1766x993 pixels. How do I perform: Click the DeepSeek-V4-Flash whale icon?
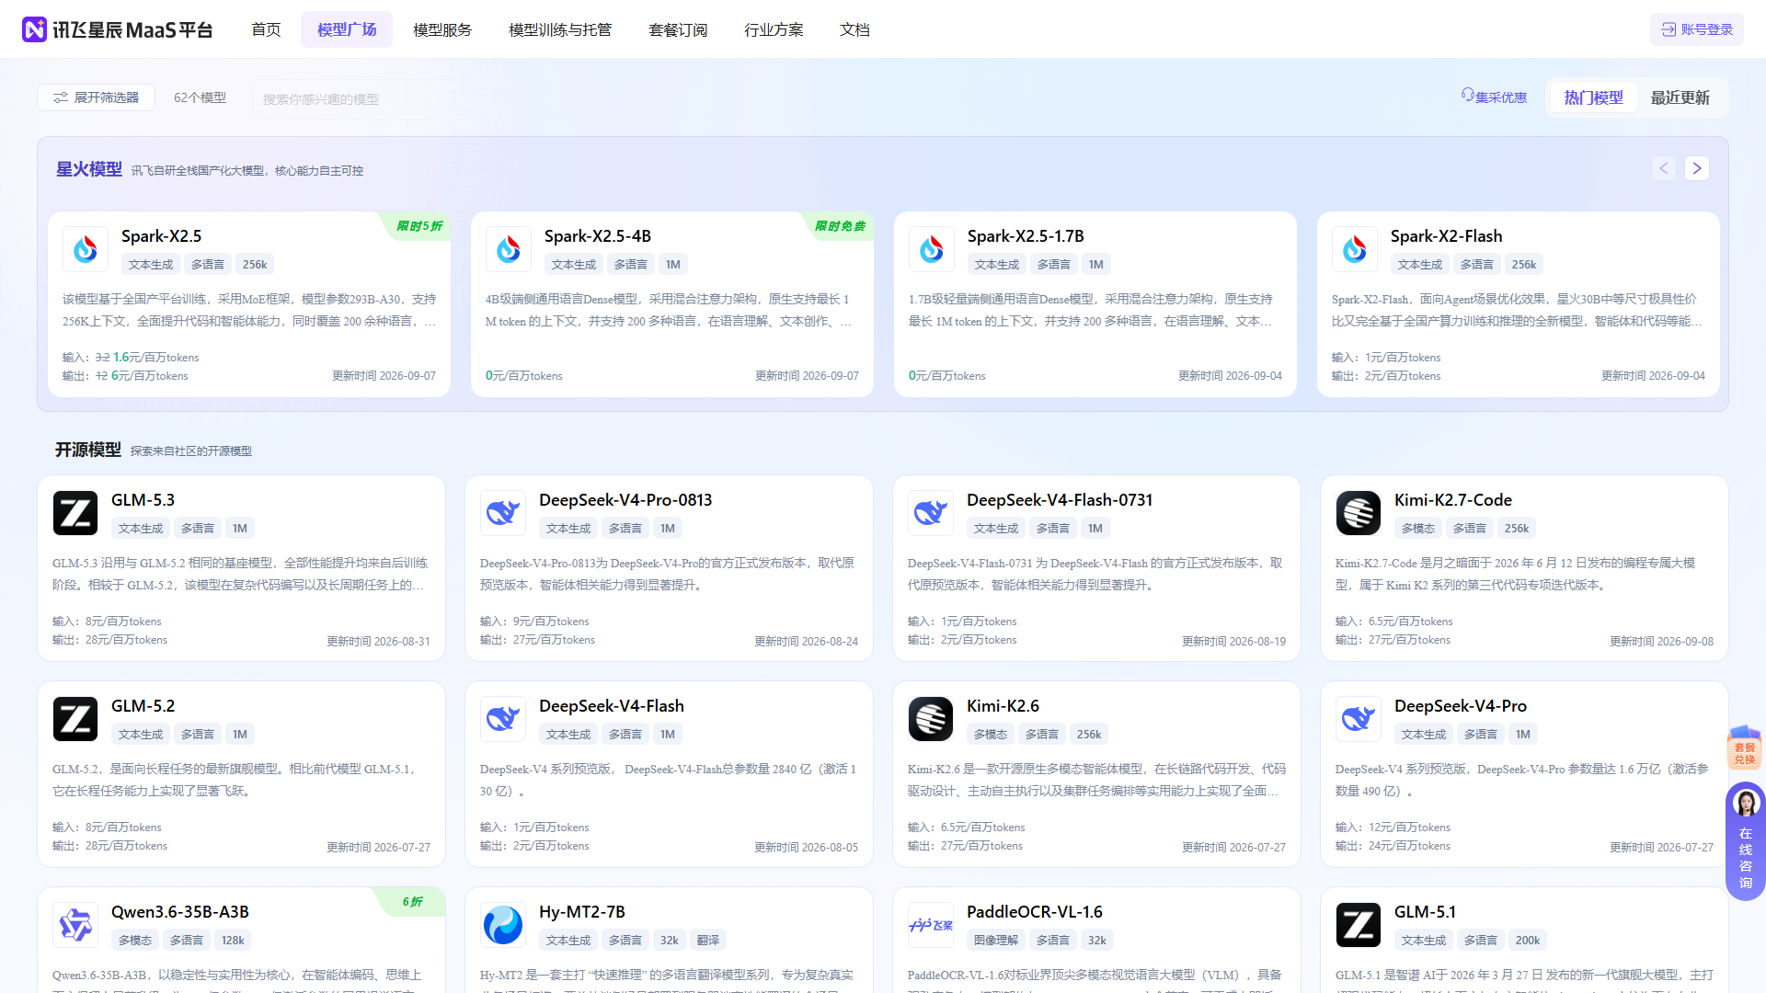click(503, 719)
